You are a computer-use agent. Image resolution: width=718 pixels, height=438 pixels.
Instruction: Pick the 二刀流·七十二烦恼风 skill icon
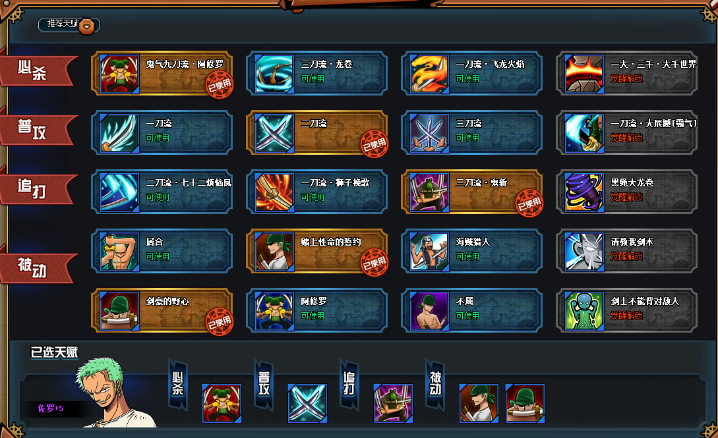point(119,192)
